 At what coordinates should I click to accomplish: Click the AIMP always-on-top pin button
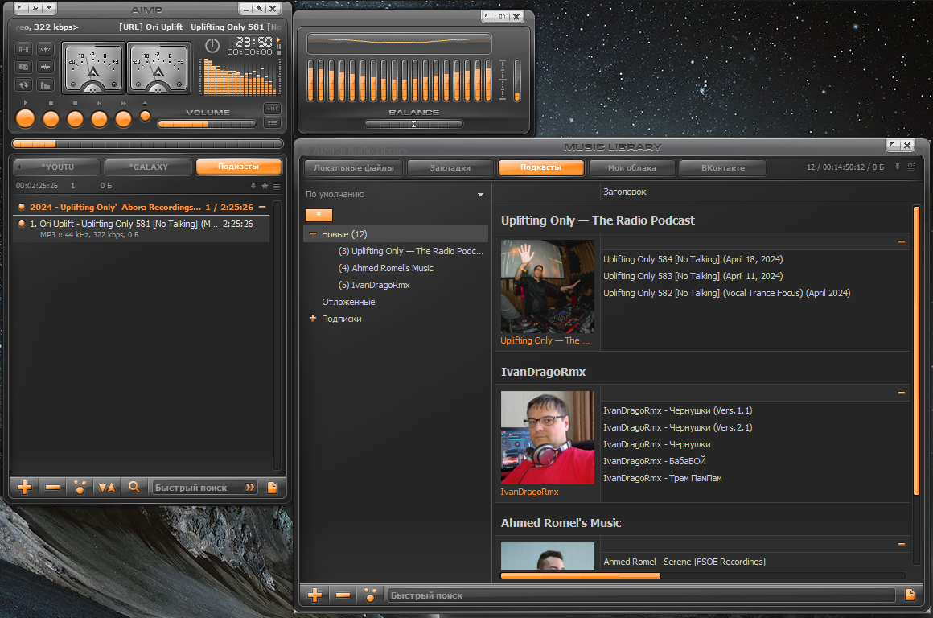click(260, 8)
